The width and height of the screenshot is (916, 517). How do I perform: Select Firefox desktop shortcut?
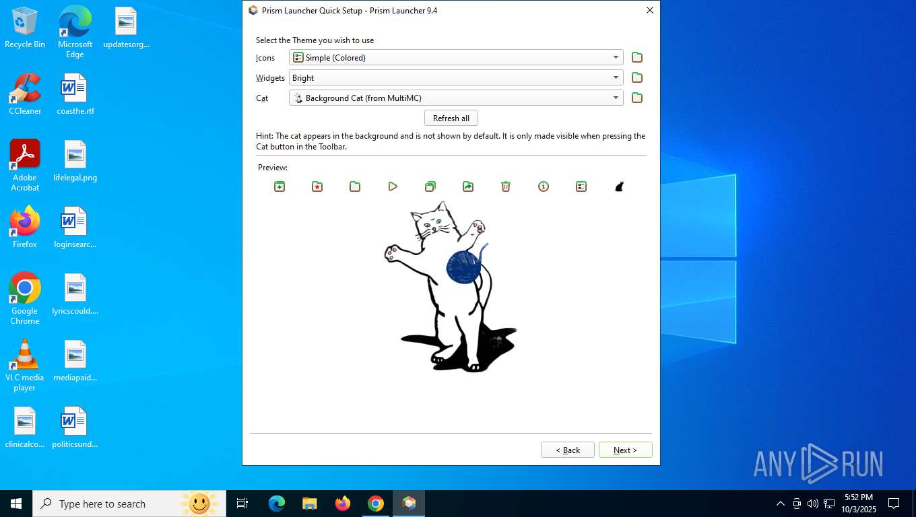[25, 228]
